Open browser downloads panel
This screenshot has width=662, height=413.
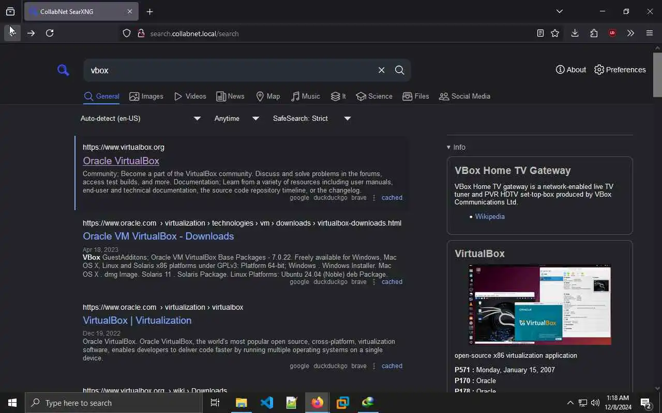pos(575,33)
